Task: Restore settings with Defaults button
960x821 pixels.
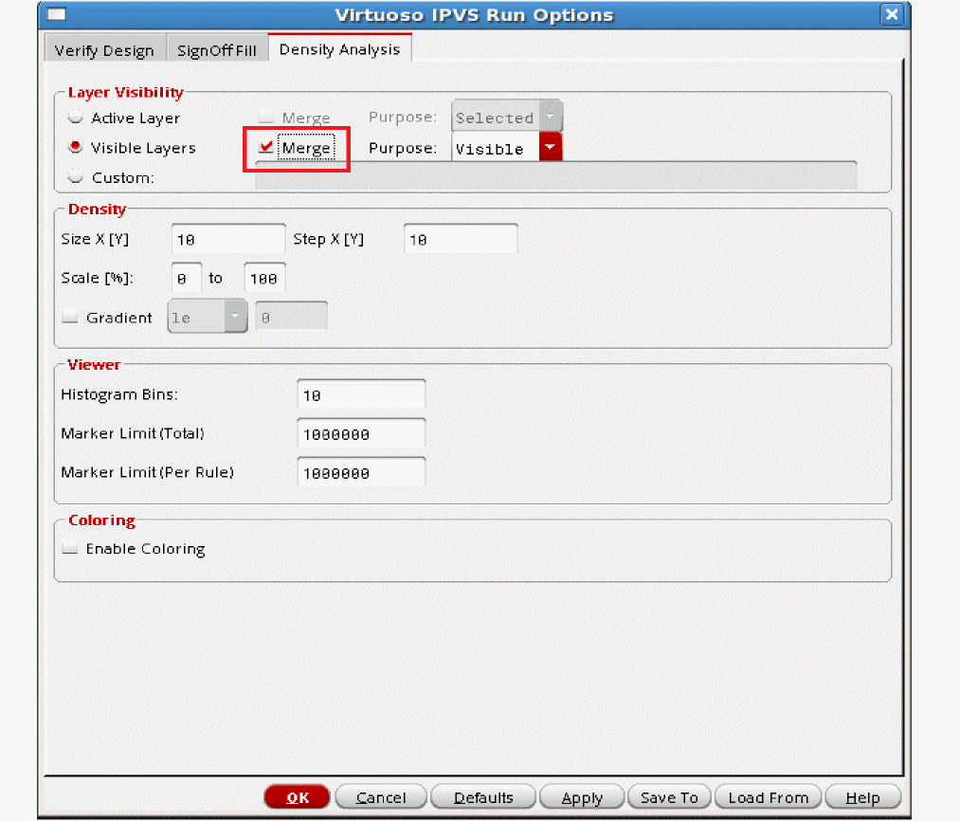Action: (483, 796)
